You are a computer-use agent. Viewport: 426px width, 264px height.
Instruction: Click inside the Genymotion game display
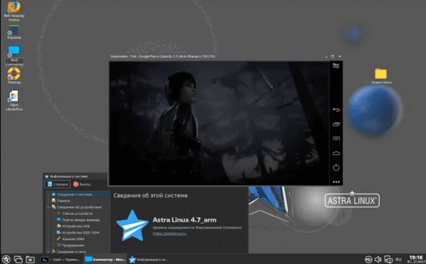[219, 123]
